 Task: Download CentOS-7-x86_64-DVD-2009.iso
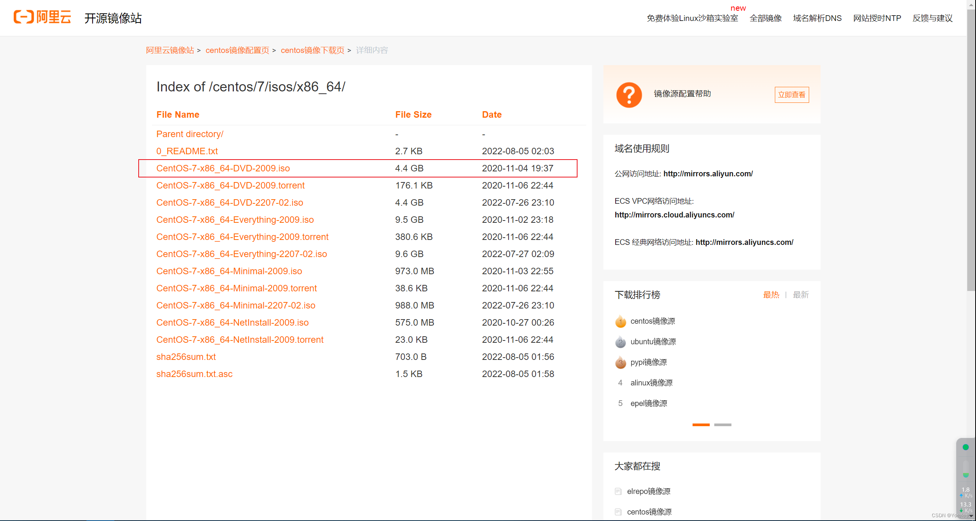click(x=223, y=168)
